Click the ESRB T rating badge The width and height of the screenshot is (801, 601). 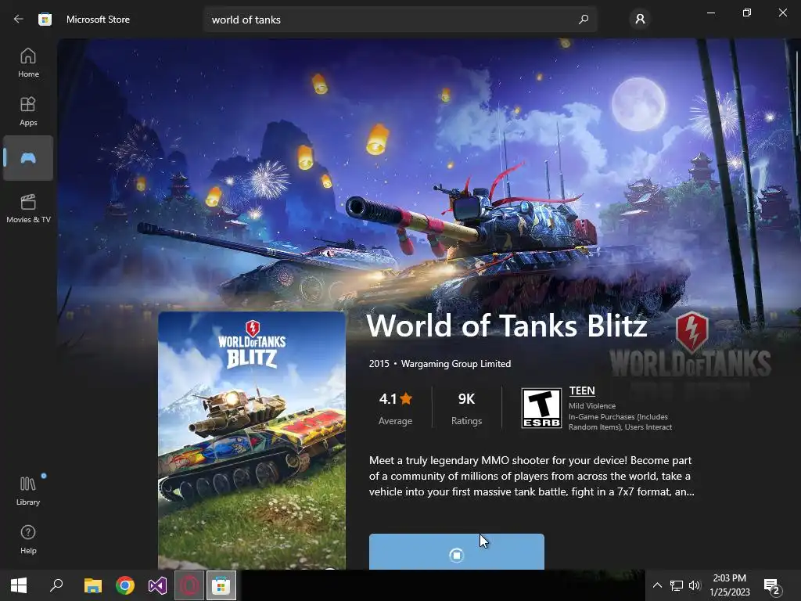(x=541, y=408)
